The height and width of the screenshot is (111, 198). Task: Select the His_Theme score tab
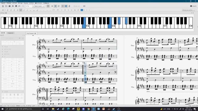coord(30,34)
